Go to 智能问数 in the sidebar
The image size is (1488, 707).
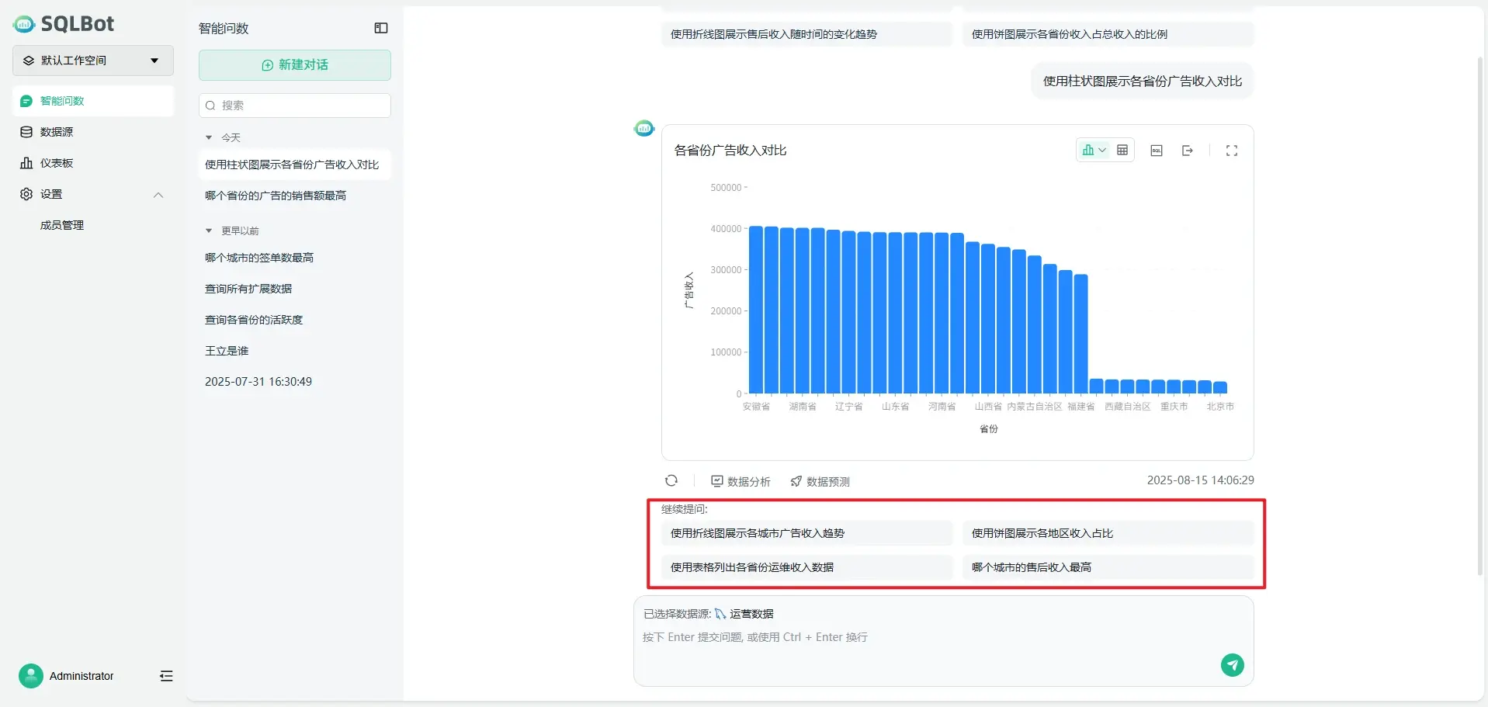click(93, 101)
